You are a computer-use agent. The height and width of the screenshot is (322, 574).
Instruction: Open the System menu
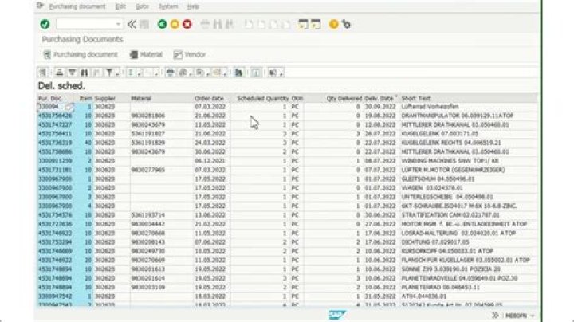pos(168,6)
